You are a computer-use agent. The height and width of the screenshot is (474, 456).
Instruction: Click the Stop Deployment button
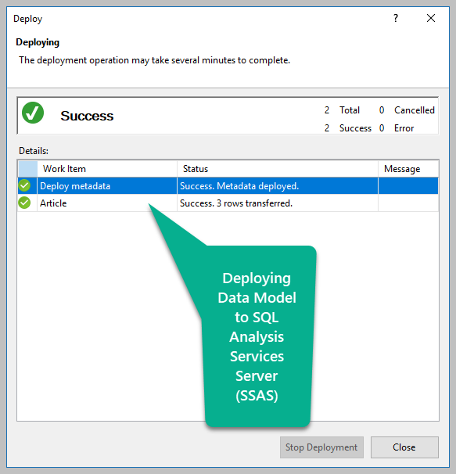tap(321, 447)
